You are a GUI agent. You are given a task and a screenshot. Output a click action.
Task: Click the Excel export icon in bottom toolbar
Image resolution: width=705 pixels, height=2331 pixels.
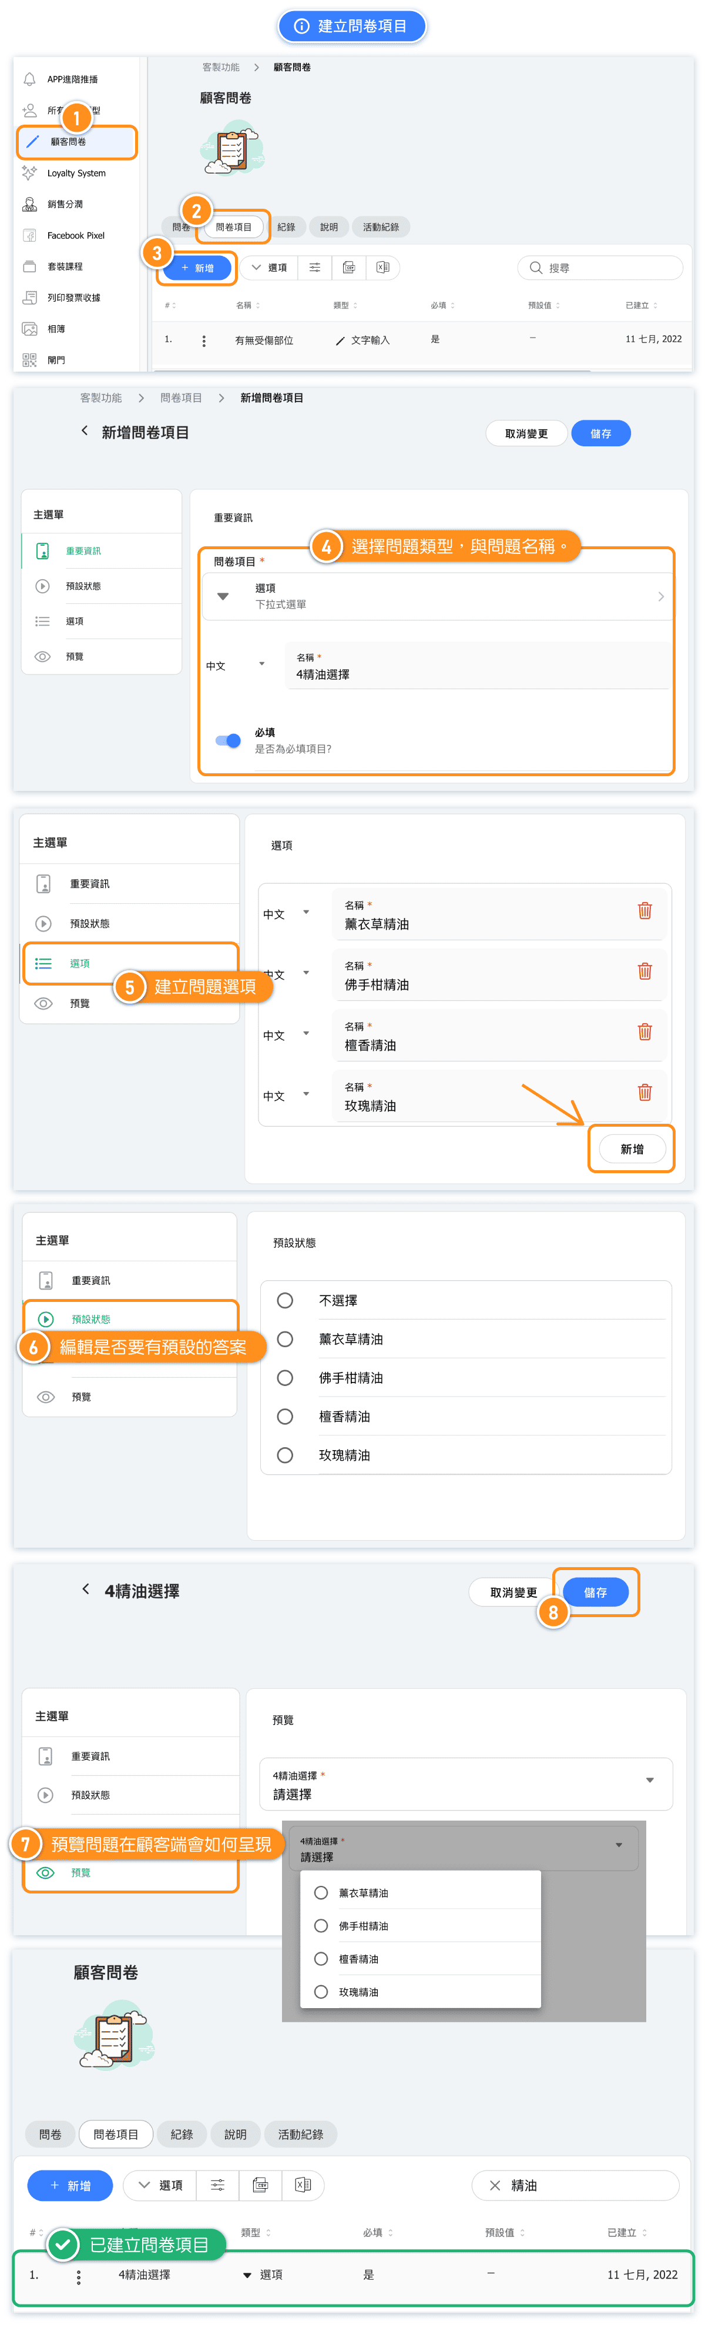pyautogui.click(x=303, y=2185)
